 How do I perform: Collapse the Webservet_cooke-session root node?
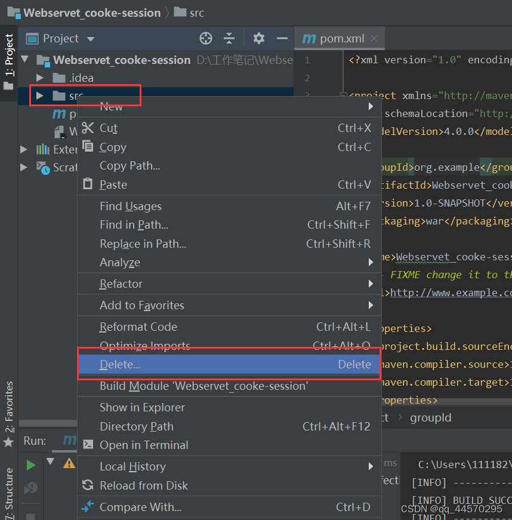tap(25, 60)
